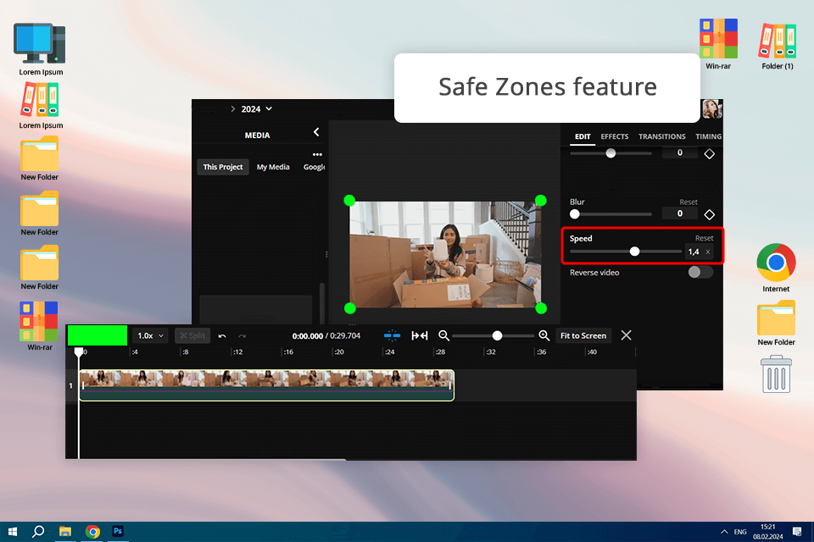Open the 1.0x playback speed dropdown
The image size is (814, 542).
coord(151,336)
